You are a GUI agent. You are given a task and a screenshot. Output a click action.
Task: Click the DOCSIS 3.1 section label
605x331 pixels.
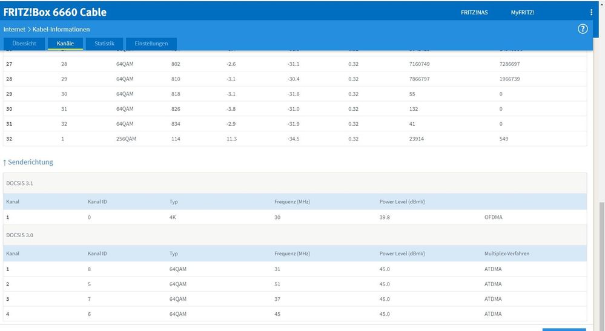[19, 183]
